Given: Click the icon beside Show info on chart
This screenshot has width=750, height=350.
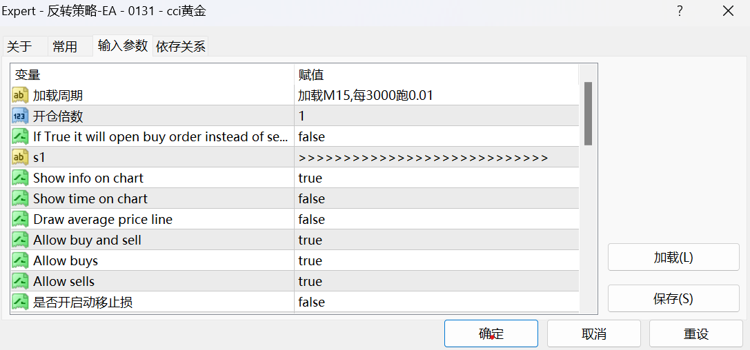Looking at the screenshot, I should click(x=20, y=178).
